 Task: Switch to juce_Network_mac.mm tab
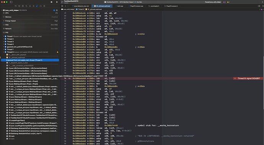(x=80, y=6)
